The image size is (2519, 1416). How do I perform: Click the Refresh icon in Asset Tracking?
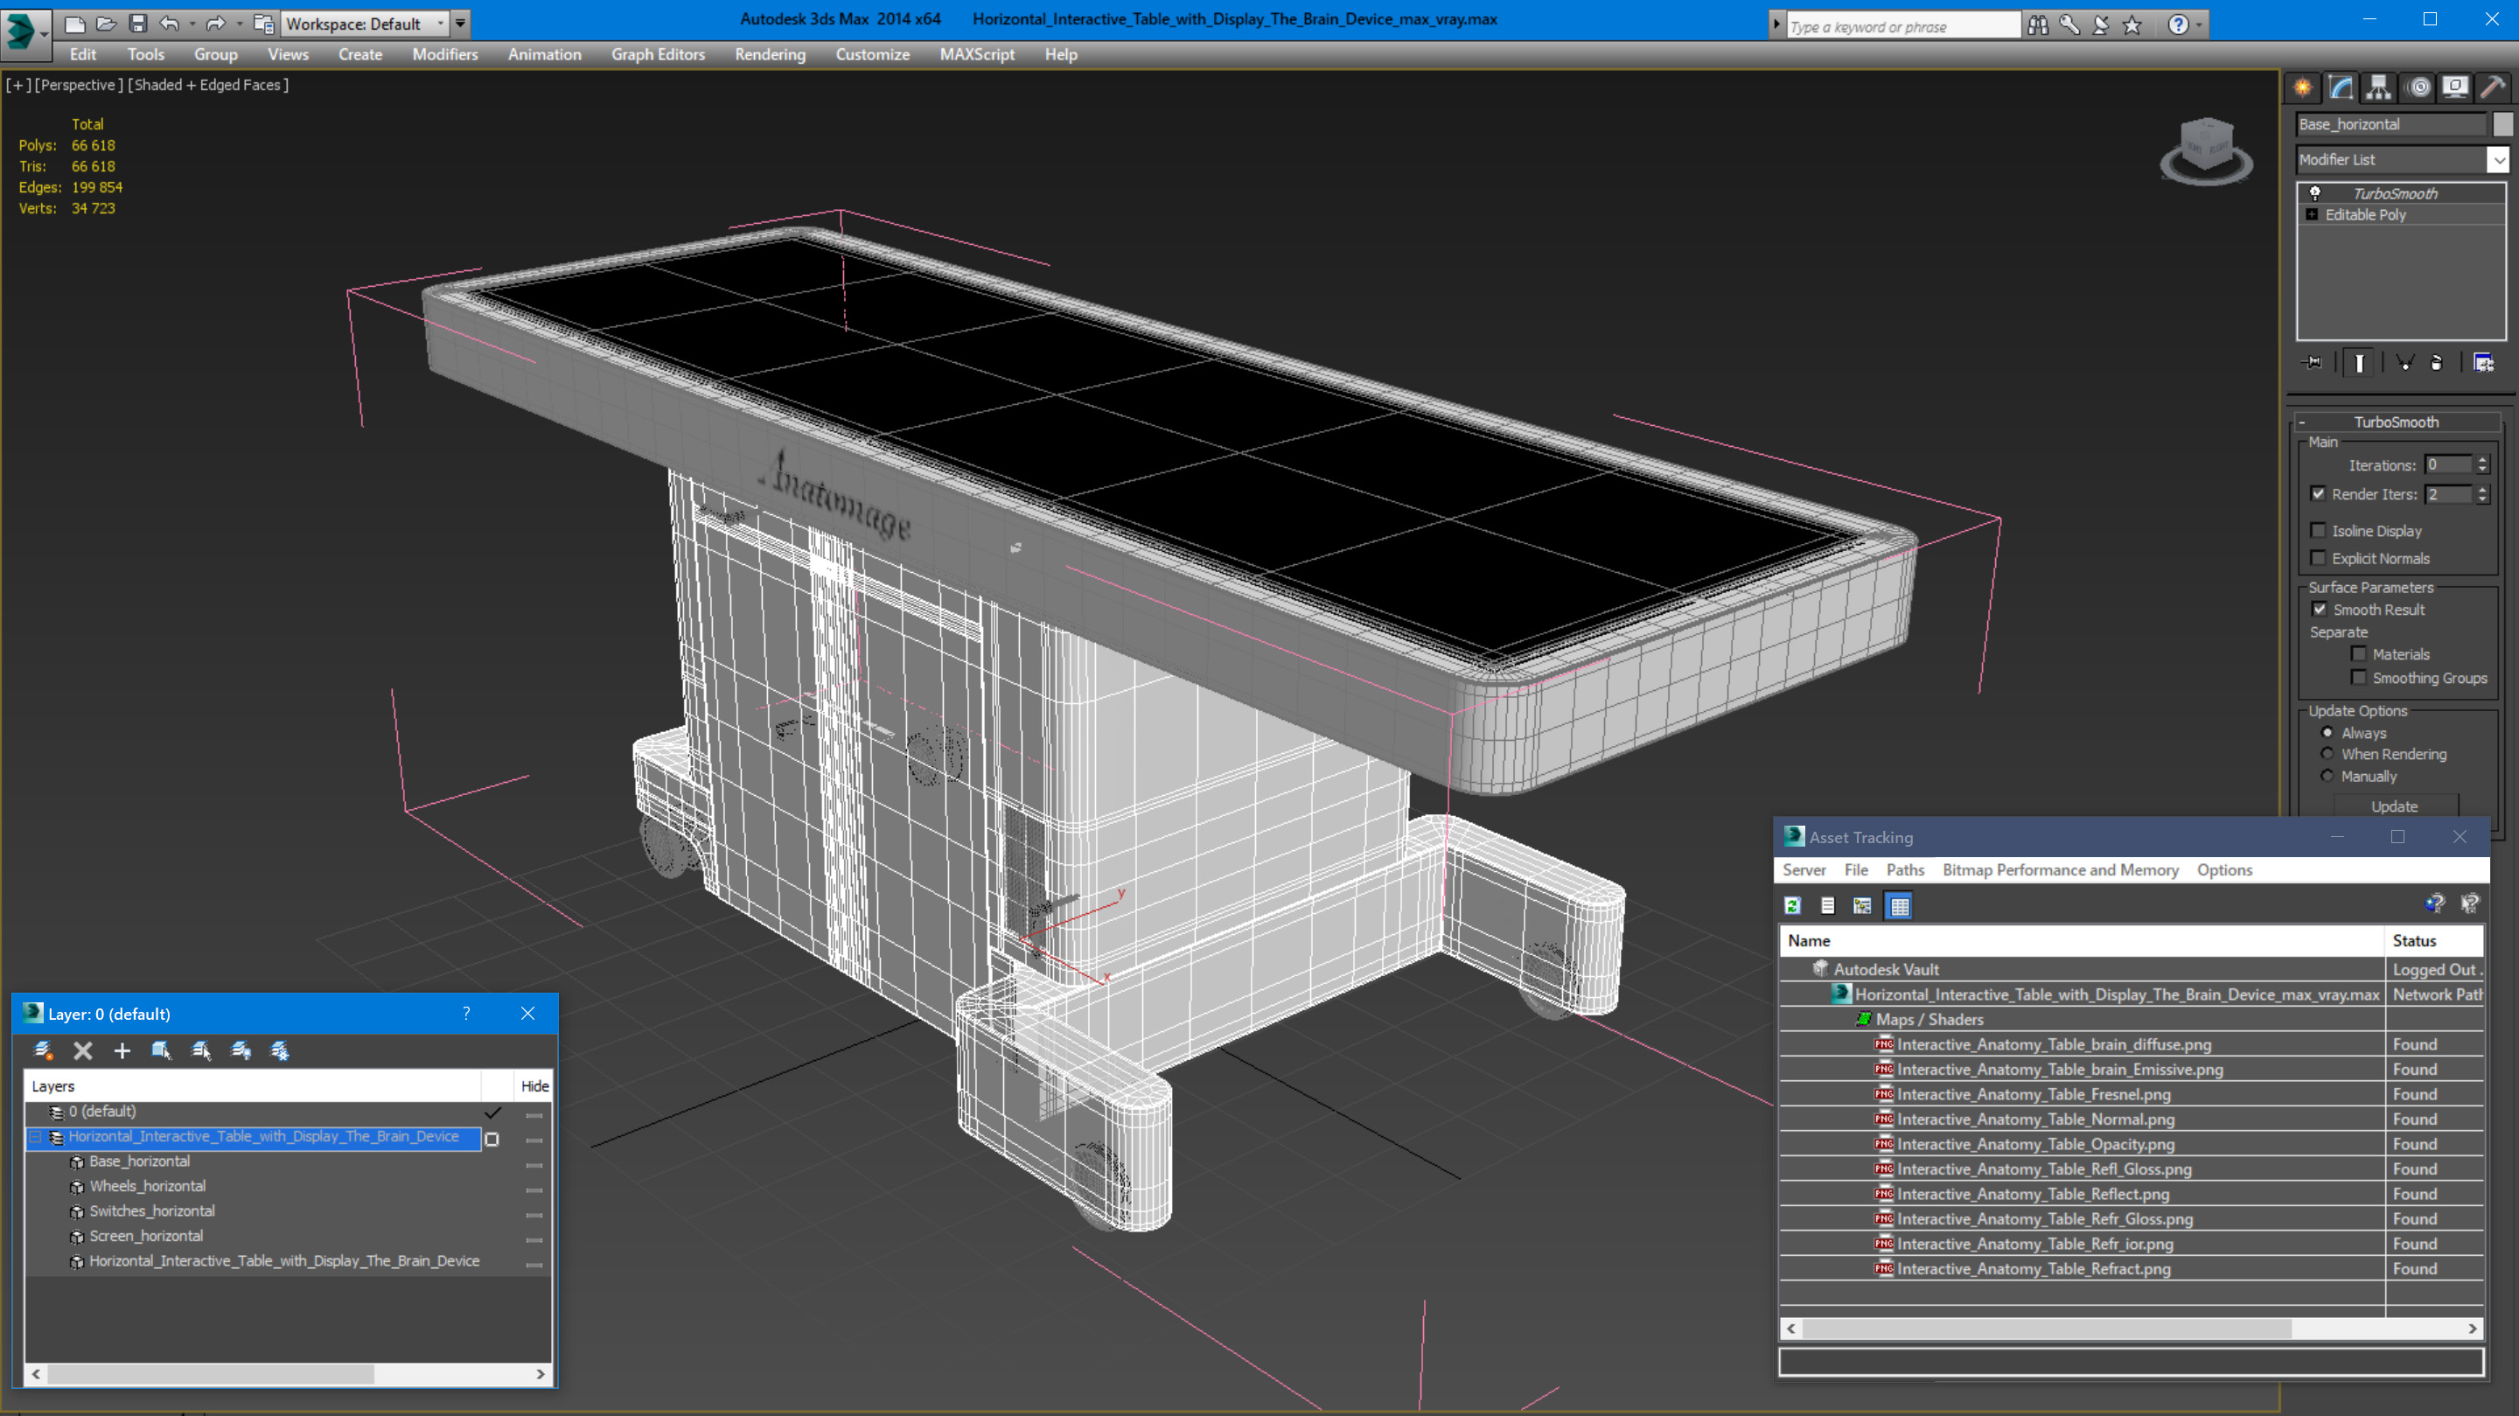coord(1792,905)
